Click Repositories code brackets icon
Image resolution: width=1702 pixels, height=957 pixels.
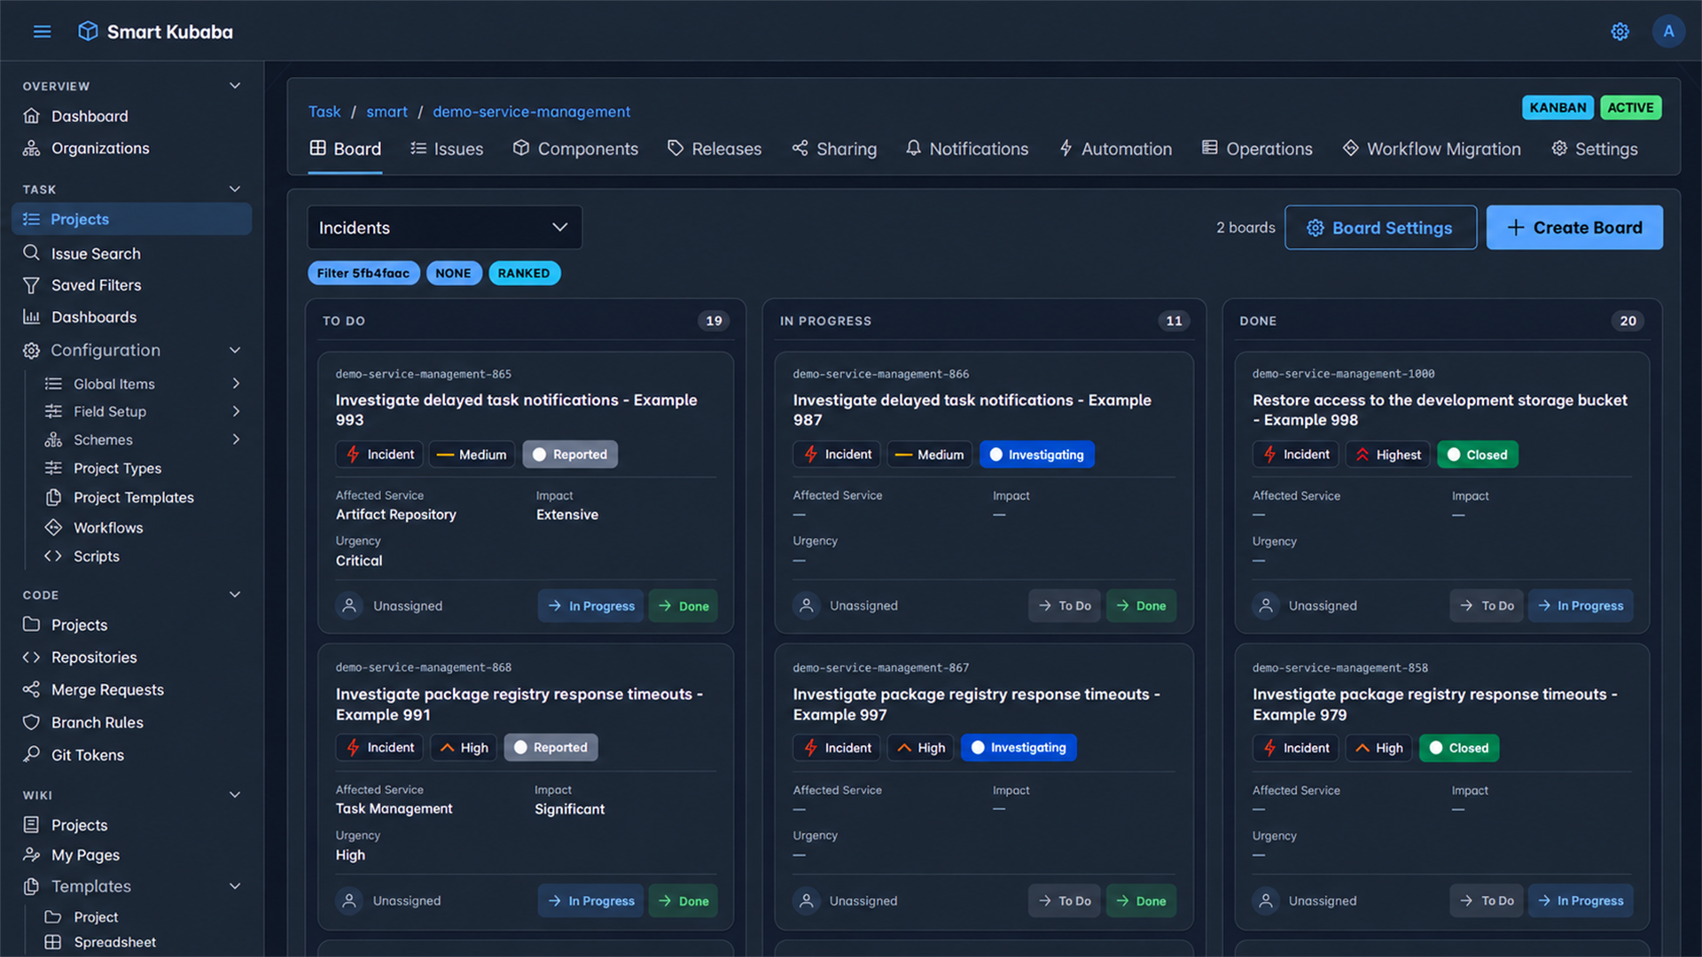pyautogui.click(x=32, y=657)
